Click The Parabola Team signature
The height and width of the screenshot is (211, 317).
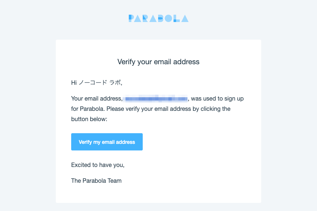point(96,181)
